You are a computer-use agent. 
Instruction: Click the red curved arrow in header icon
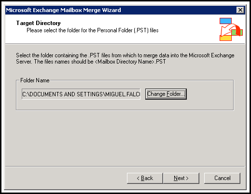pyautogui.click(x=229, y=30)
